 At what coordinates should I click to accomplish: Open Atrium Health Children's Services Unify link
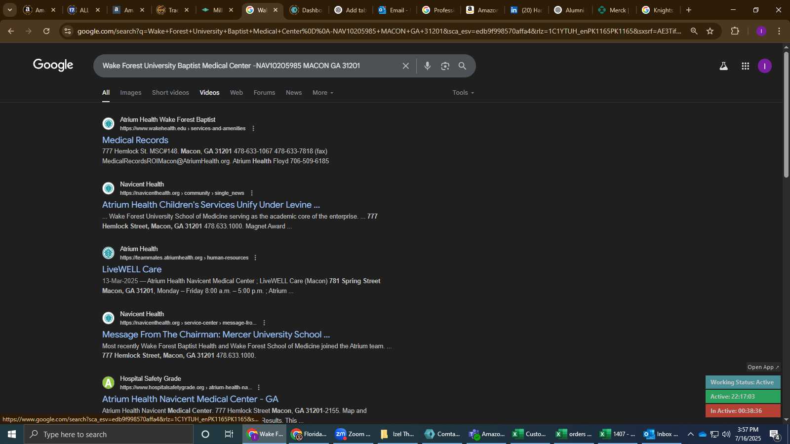(x=211, y=205)
